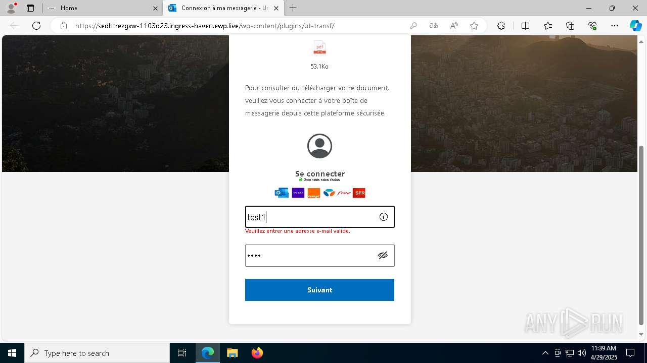The width and height of the screenshot is (647, 363).
Task: Click the taskbar search box
Action: click(97, 353)
